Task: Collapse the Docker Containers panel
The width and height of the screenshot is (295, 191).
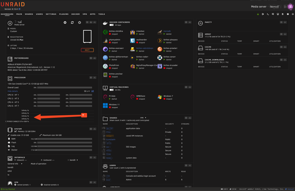Action: 190,22
